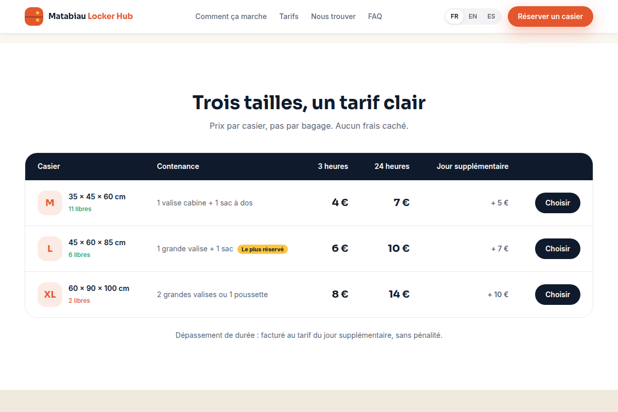618x412 pixels.
Task: Click 1 valise cabine + 1 sac à dos
Action: coord(205,203)
